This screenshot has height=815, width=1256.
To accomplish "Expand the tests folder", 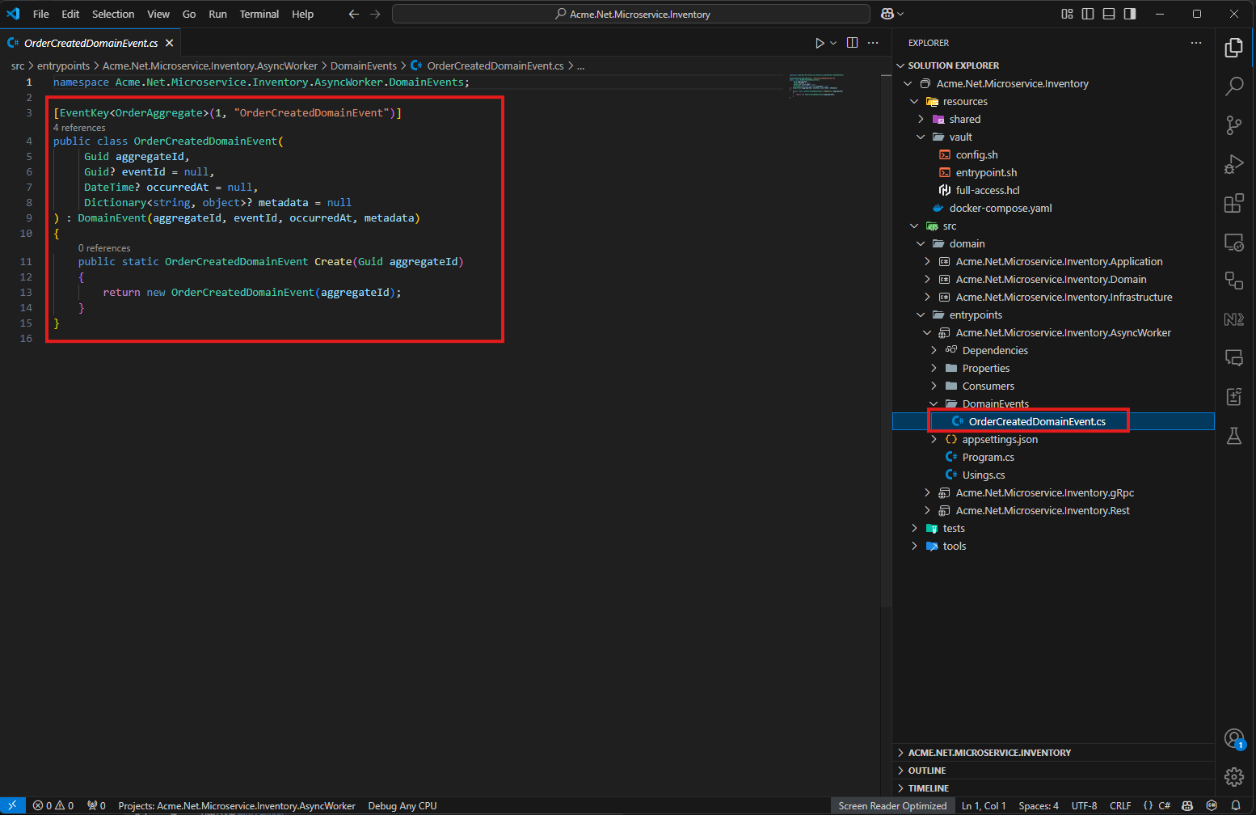I will tap(914, 528).
